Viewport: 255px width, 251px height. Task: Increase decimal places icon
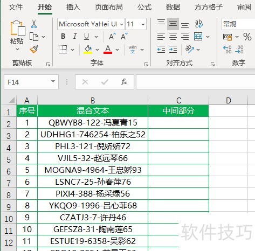228,50
